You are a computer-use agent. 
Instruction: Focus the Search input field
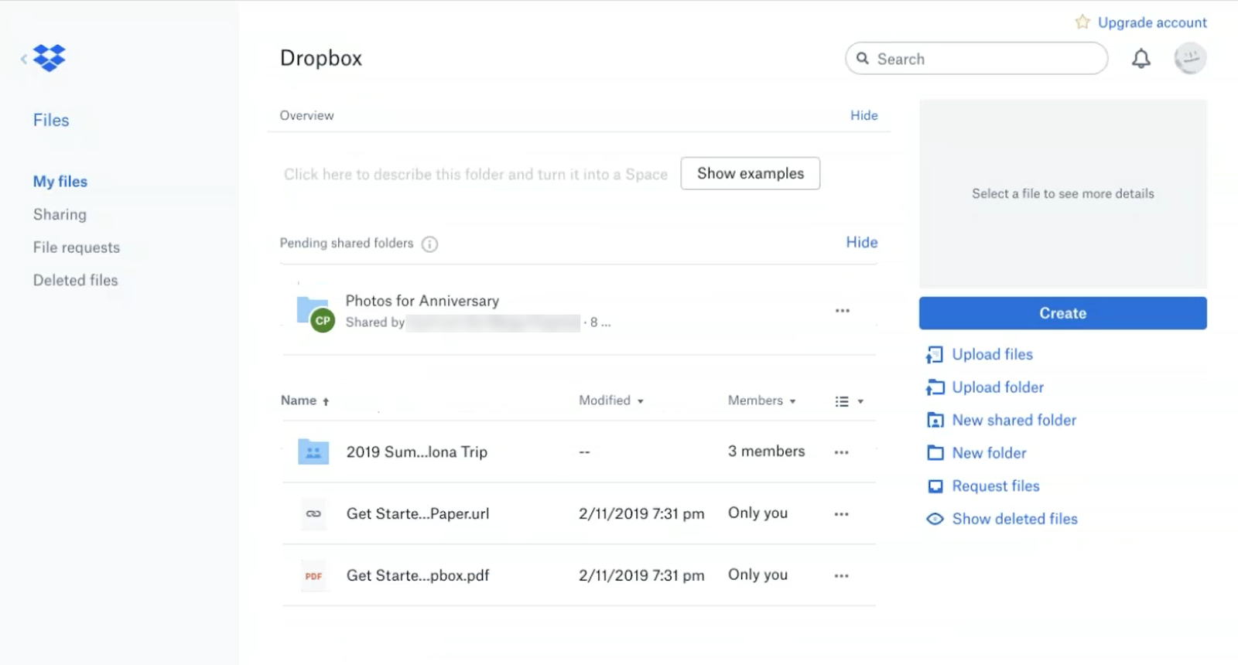976,59
